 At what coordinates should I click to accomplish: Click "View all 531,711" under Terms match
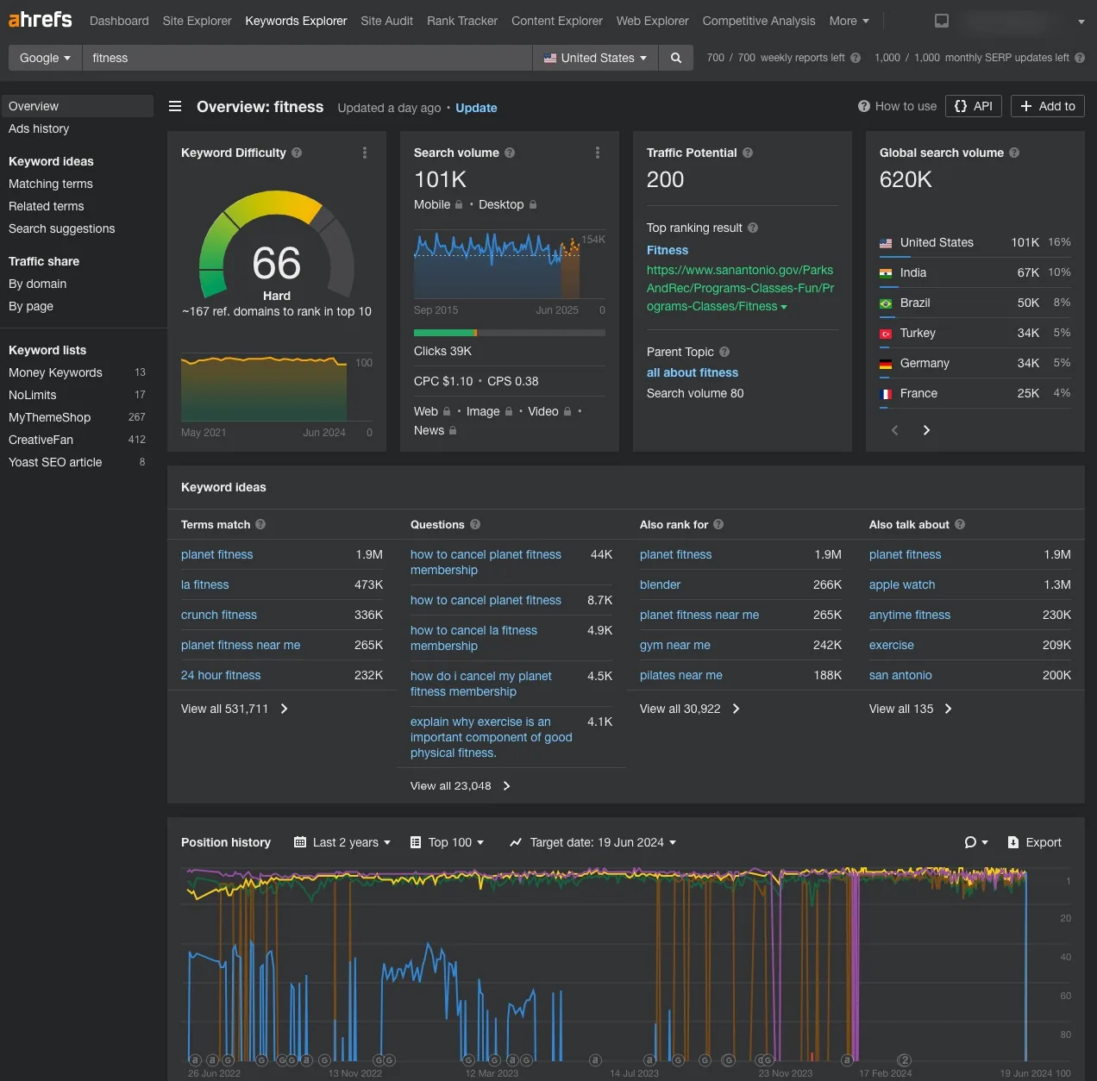click(x=226, y=709)
